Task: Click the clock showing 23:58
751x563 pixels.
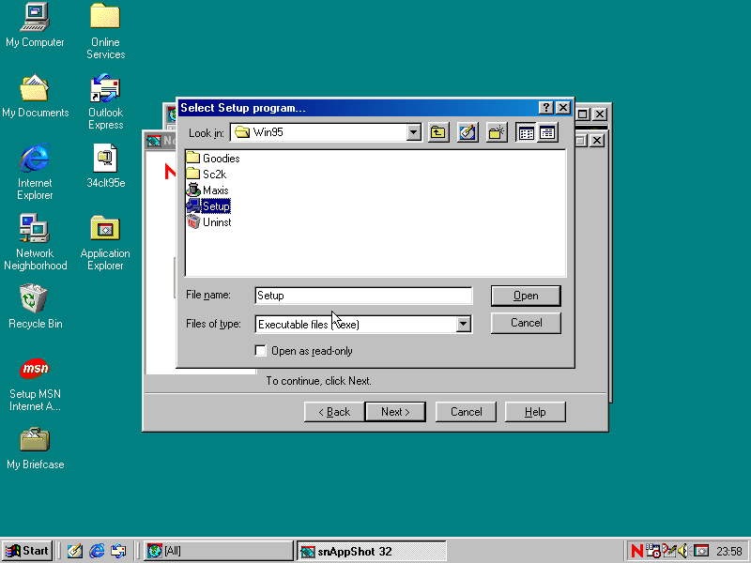Action: click(729, 552)
